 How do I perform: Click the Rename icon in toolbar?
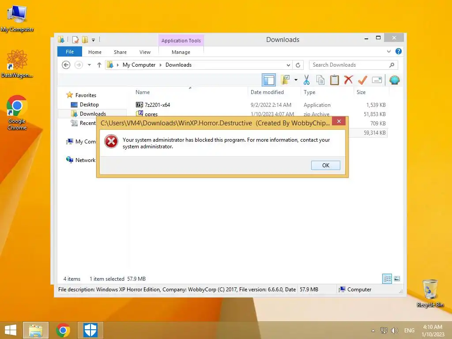coord(377,80)
